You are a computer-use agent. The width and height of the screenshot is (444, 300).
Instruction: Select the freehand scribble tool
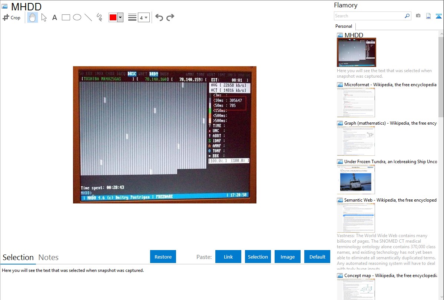(99, 17)
